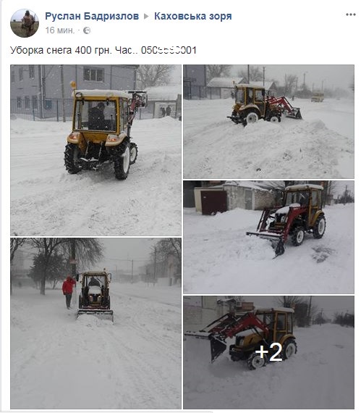
Task: Open the Каховська зоря group link
Action: click(193, 16)
